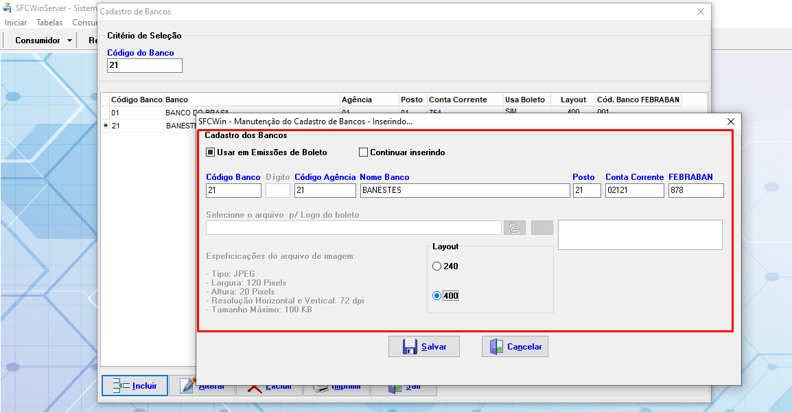Click the gray button beside the folder icon
This screenshot has height=412, width=792.
click(541, 228)
